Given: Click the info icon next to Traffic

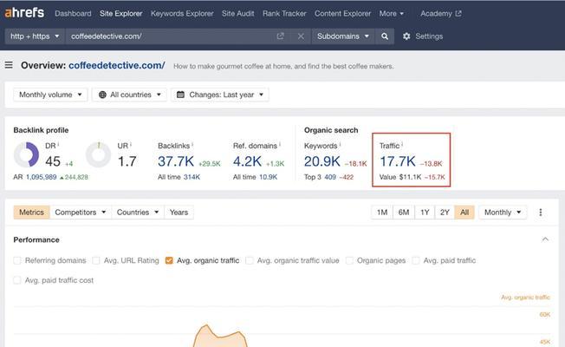Looking at the screenshot, I should coord(402,144).
